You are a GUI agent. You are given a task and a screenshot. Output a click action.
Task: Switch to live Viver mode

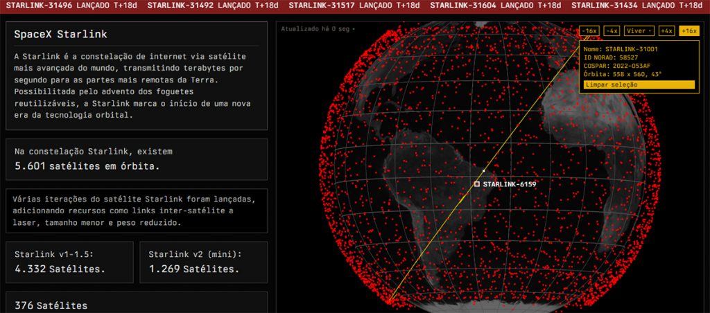click(639, 30)
